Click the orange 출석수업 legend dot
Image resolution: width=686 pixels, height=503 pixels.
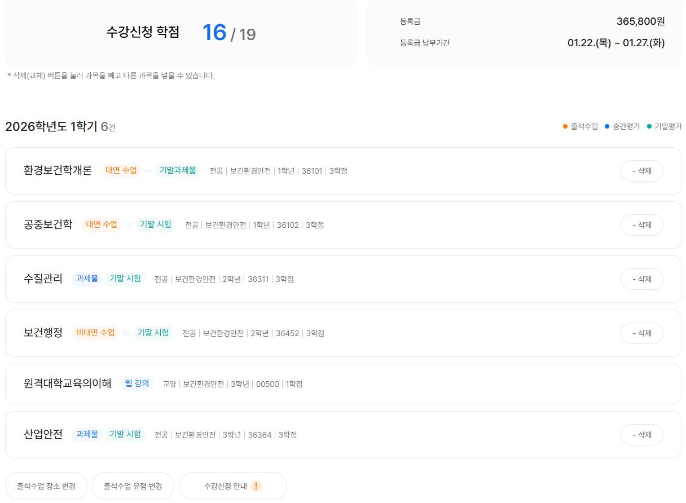tap(565, 126)
